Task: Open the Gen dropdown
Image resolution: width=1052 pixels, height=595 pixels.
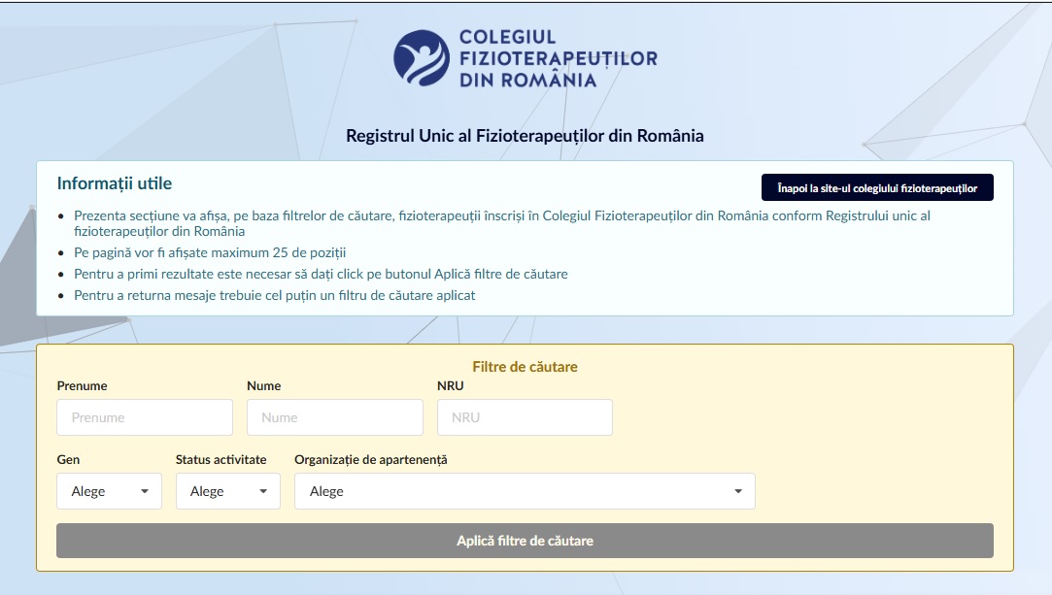Action: [109, 491]
